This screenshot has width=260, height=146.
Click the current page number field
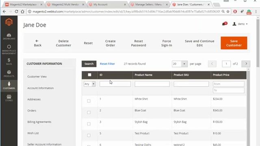tap(226, 64)
